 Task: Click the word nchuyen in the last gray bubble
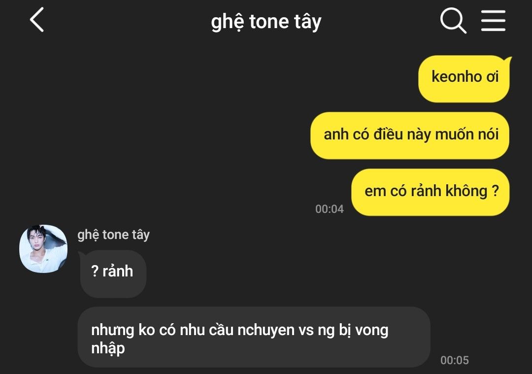coord(266,330)
